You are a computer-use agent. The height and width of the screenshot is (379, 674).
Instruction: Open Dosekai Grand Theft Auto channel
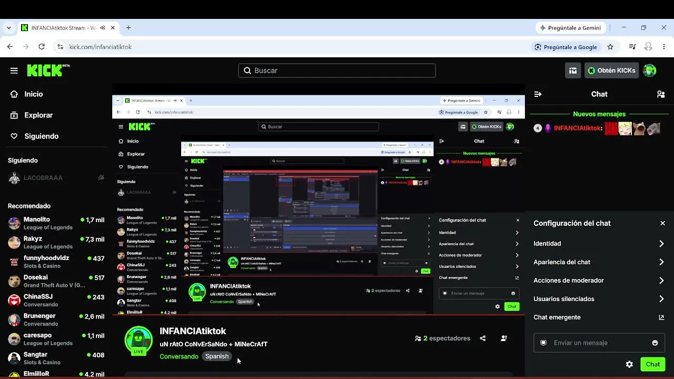point(56,281)
